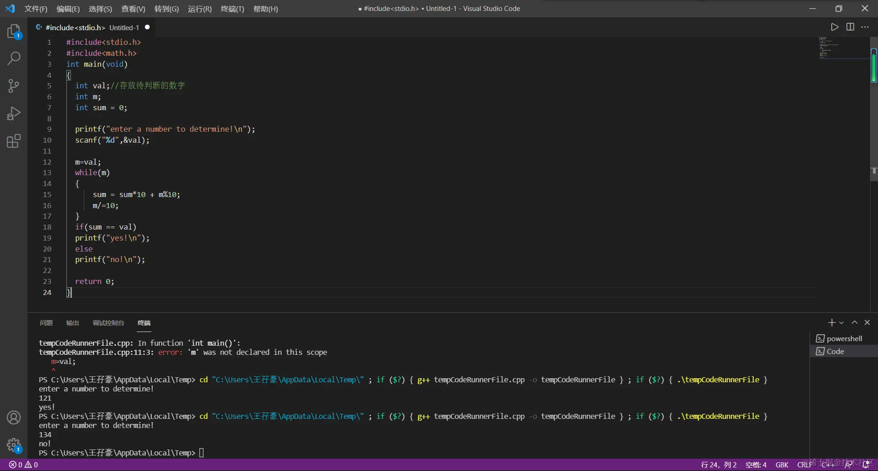Click the 'int sum = 0;' declaration
The height and width of the screenshot is (471, 878).
[x=102, y=107]
